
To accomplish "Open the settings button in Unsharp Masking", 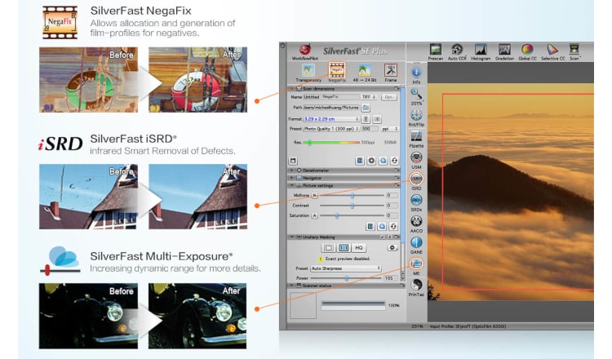I will (392, 248).
